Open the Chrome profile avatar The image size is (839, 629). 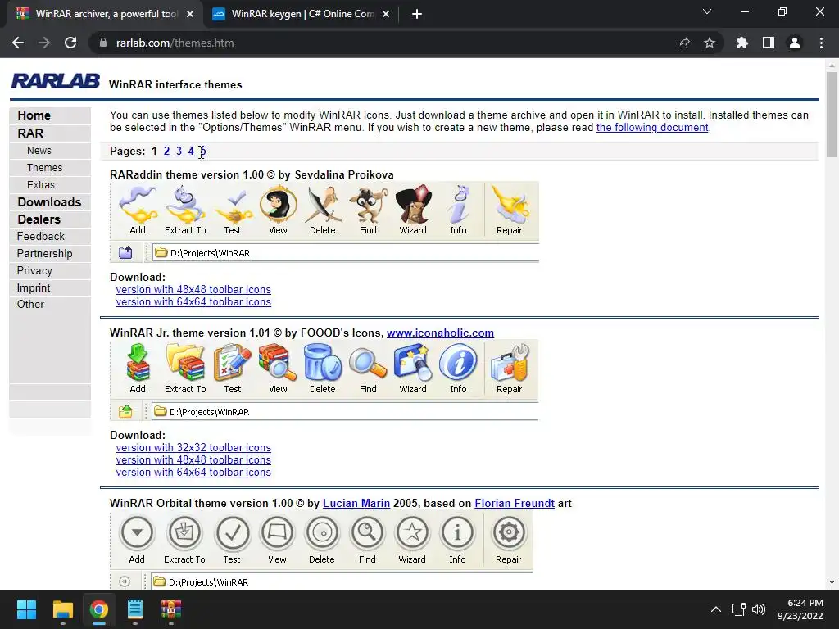(x=795, y=43)
